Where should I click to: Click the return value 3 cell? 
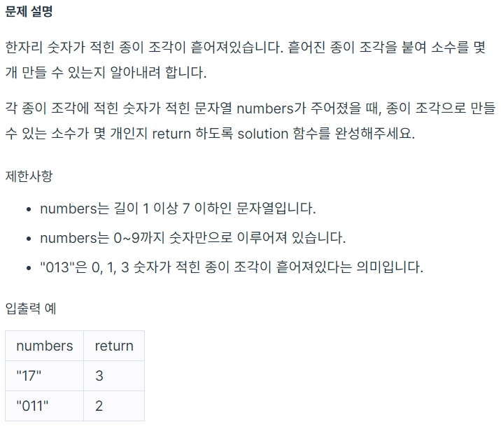point(114,376)
